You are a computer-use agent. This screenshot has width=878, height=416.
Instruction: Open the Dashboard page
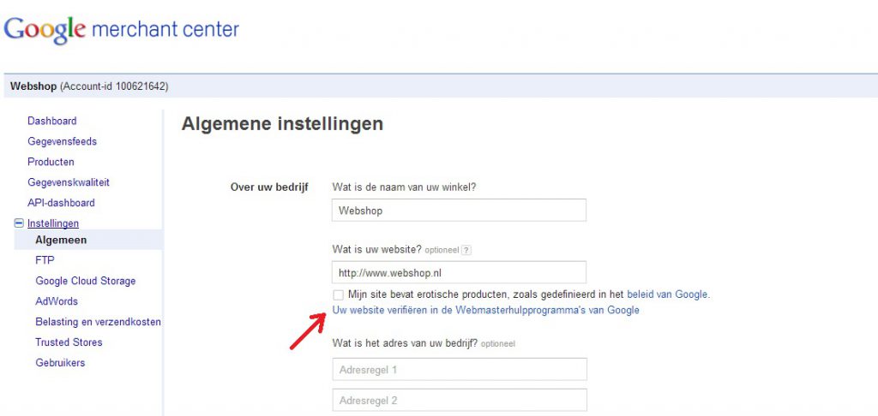click(x=52, y=121)
